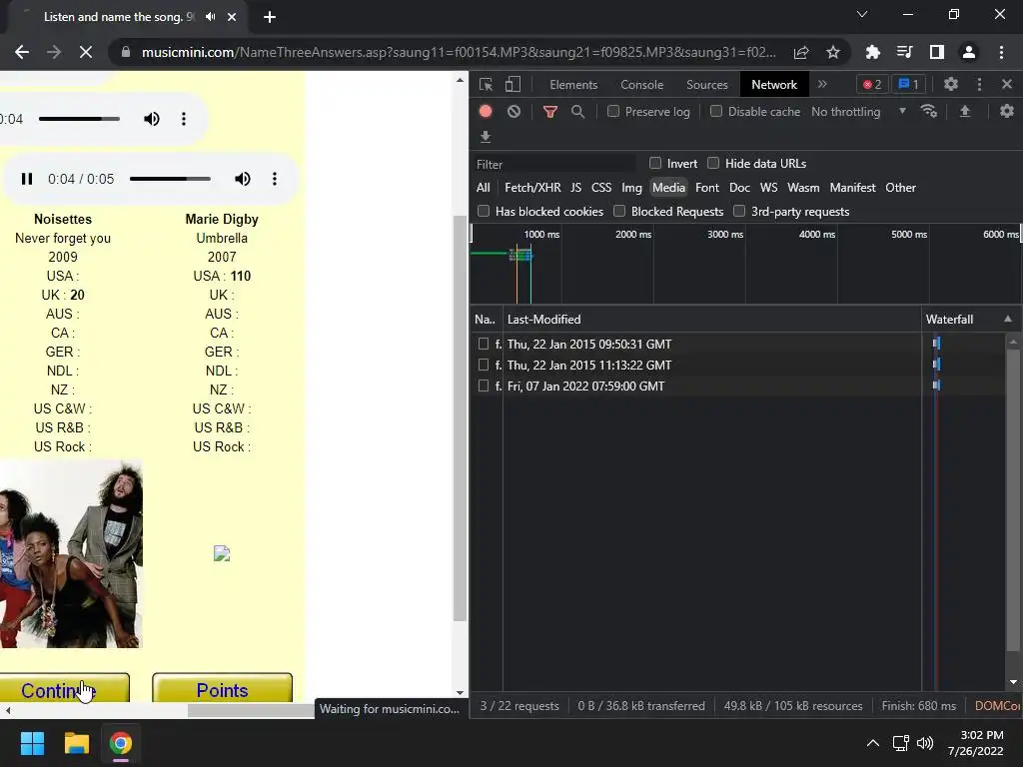Open the media control playlist icon
This screenshot has width=1023, height=767.
click(904, 52)
